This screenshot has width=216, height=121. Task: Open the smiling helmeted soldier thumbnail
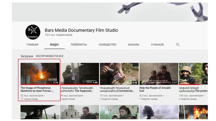coord(193,74)
